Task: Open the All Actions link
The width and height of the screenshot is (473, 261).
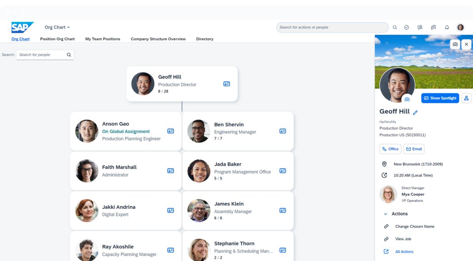Action: tap(404, 252)
